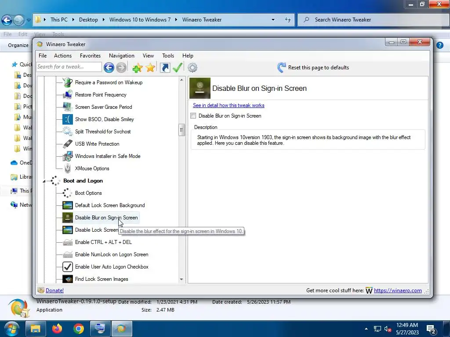Click the Explorer back arrow button
The image size is (450, 337).
coord(7,20)
